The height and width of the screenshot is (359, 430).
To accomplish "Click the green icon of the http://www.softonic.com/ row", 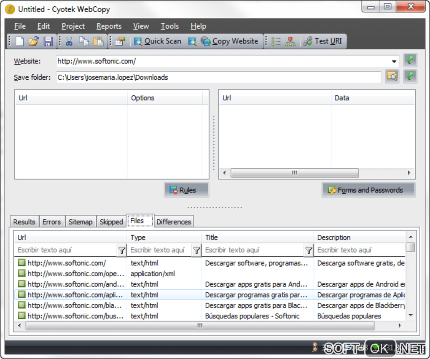I will pyautogui.click(x=21, y=263).
